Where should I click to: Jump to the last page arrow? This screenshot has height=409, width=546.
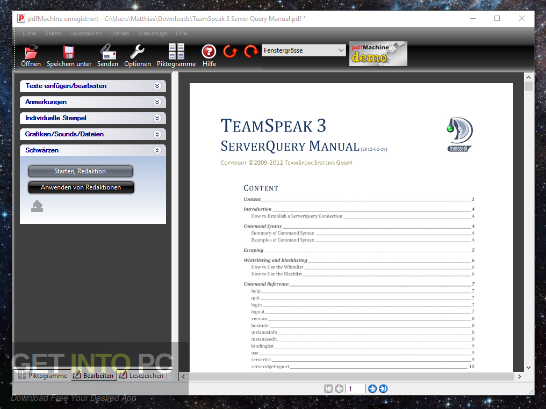pos(383,389)
